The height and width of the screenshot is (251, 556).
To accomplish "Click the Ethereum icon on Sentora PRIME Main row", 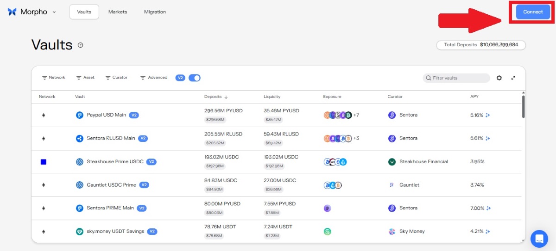I will pyautogui.click(x=44, y=208).
